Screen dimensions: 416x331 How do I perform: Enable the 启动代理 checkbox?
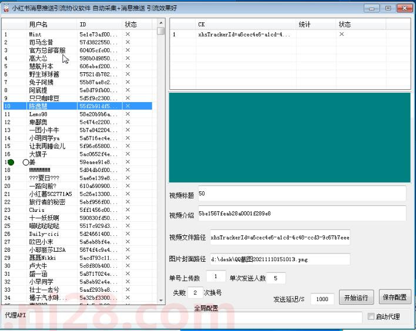[x=371, y=316]
